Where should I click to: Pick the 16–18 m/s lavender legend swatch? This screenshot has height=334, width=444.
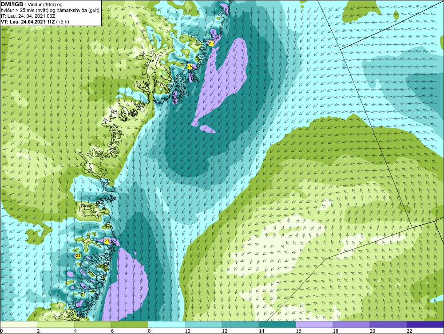314,324
